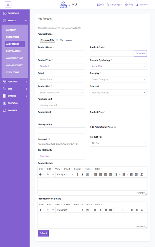Open the text color picker in Product Details
This screenshot has height=247, width=155.
point(88,174)
